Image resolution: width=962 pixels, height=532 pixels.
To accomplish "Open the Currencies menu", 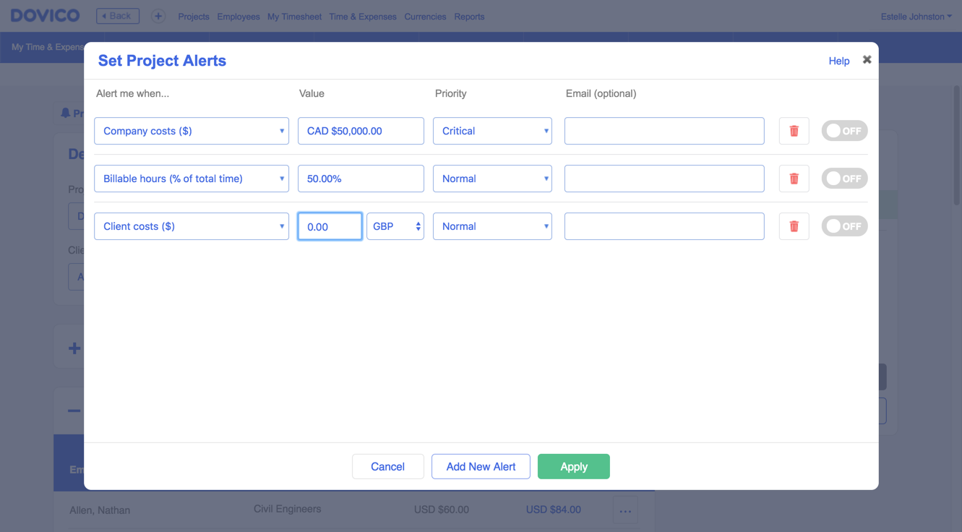I will 425,17.
